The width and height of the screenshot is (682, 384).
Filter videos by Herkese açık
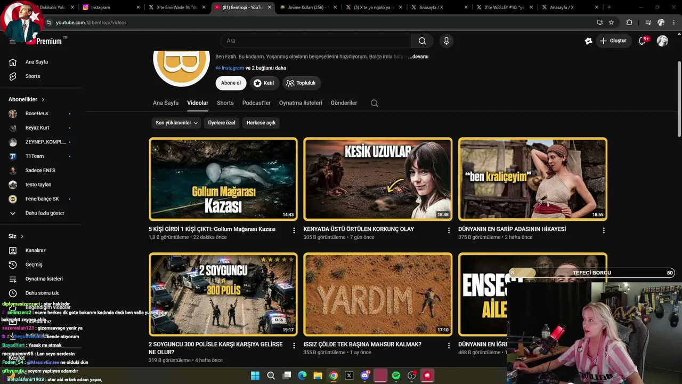pyautogui.click(x=261, y=123)
